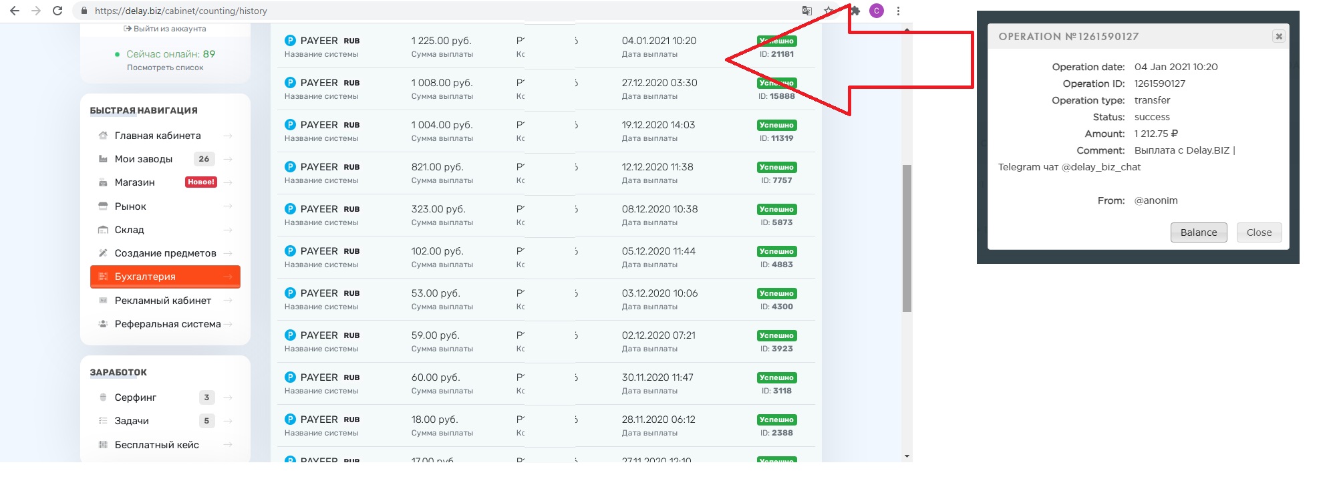Click the Новое! badge on Магазин
Viewport: 1331px width, 497px height.
[x=201, y=182]
